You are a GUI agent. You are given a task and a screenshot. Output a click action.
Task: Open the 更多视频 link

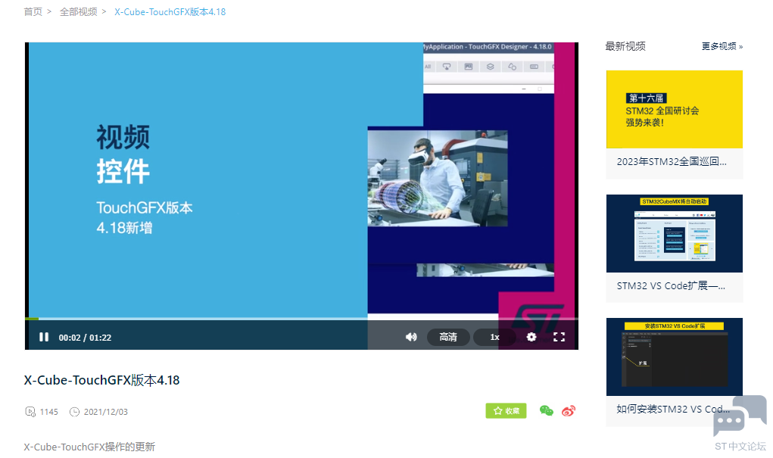pos(722,46)
